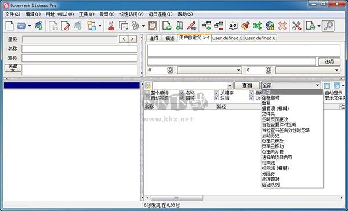Screen dimensions: 348x211
Task: Click the document with red pencil icon
Action: click(x=66, y=26)
